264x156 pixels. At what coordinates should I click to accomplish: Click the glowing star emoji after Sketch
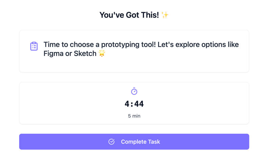pyautogui.click(x=102, y=54)
